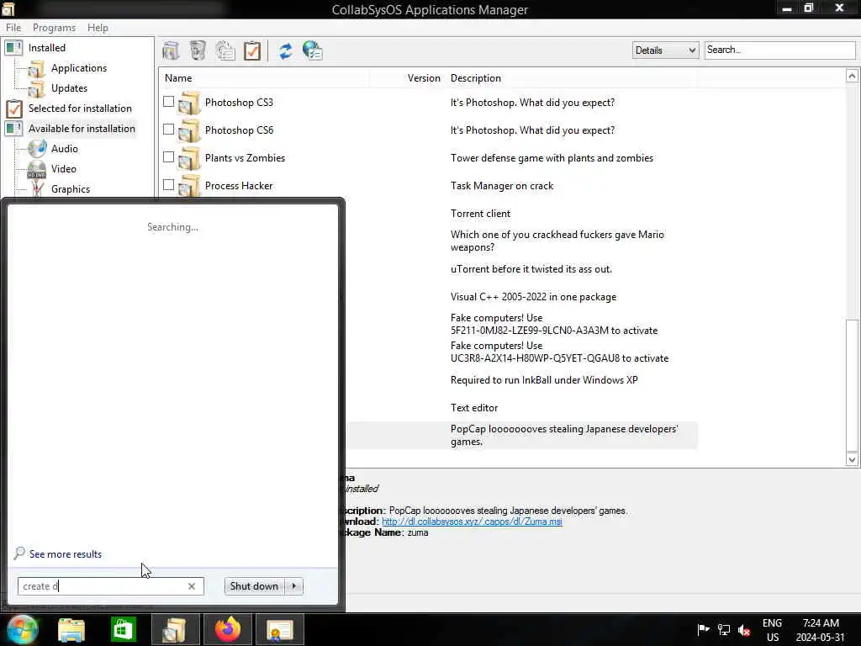Screen dimensions: 861x646
Task: Select Available for installation tree entry
Action: click(82, 129)
